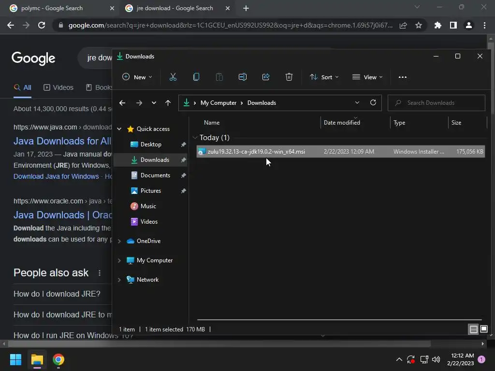This screenshot has width=495, height=371.
Task: Click Java Downloads for All link
Action: (62, 141)
